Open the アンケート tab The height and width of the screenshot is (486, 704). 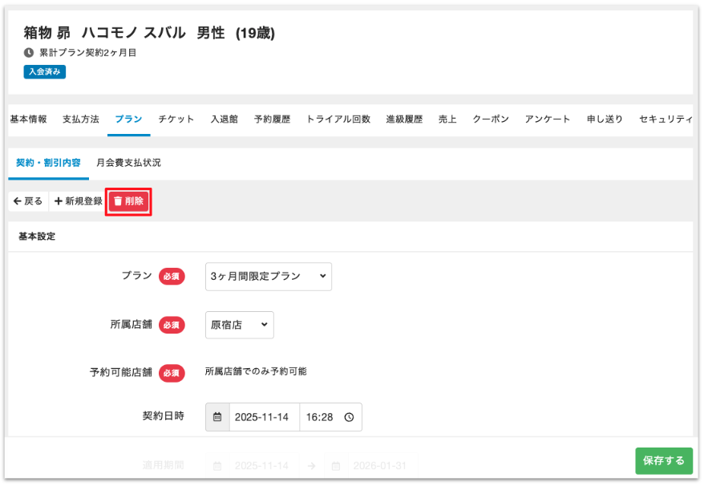coord(548,119)
